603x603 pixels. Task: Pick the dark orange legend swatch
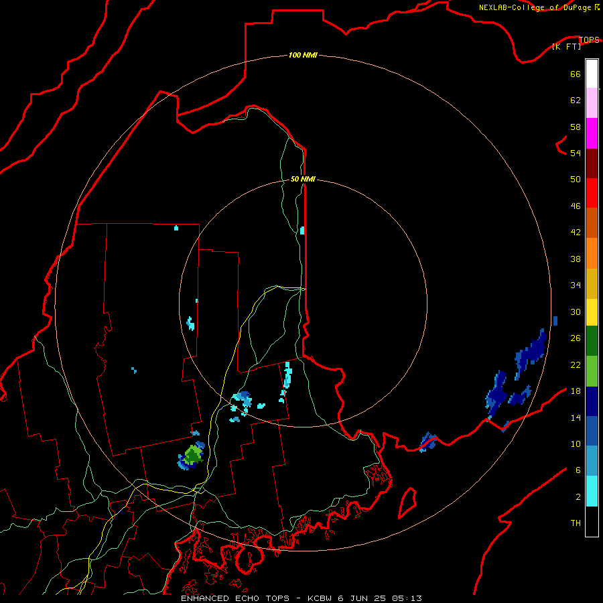[592, 222]
